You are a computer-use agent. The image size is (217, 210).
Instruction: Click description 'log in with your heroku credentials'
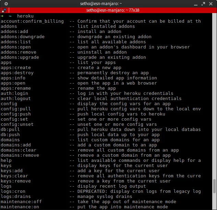pyautogui.click(x=125, y=93)
